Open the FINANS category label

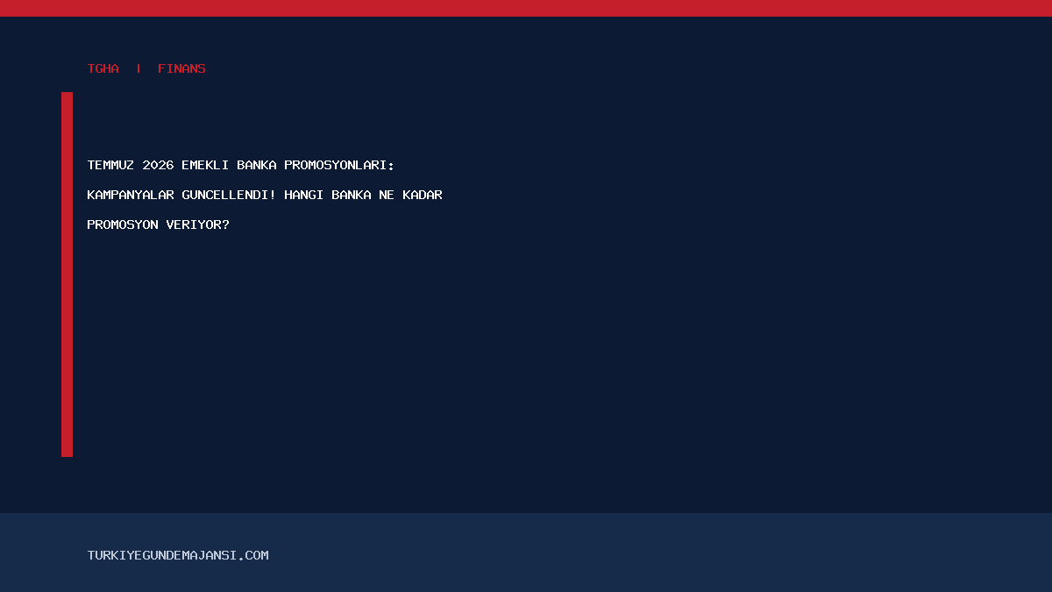(181, 68)
